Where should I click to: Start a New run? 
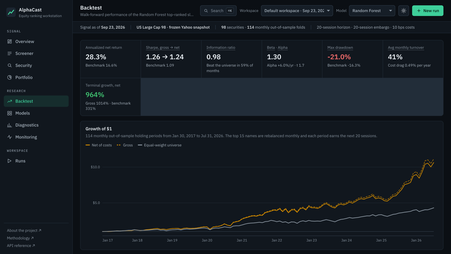428,11
